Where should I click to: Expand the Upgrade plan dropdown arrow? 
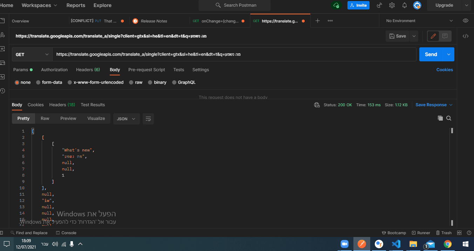pyautogui.click(x=466, y=5)
